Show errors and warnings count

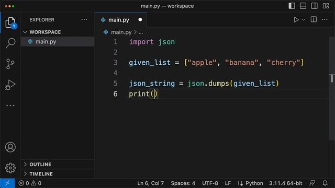coord(30,183)
